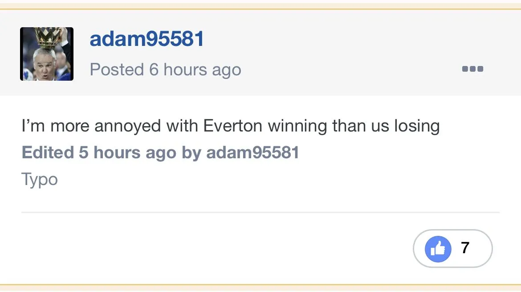
Task: Click the "Posted 6 hours ago" timestamp
Action: (x=165, y=70)
